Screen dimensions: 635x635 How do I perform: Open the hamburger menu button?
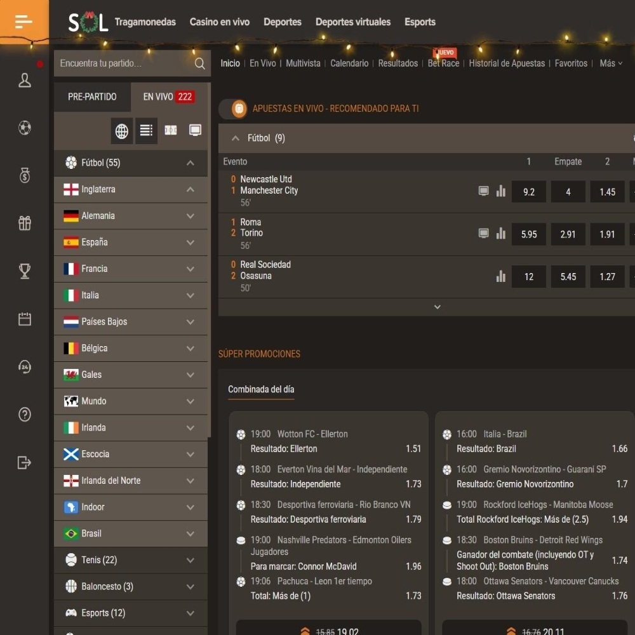point(24,22)
